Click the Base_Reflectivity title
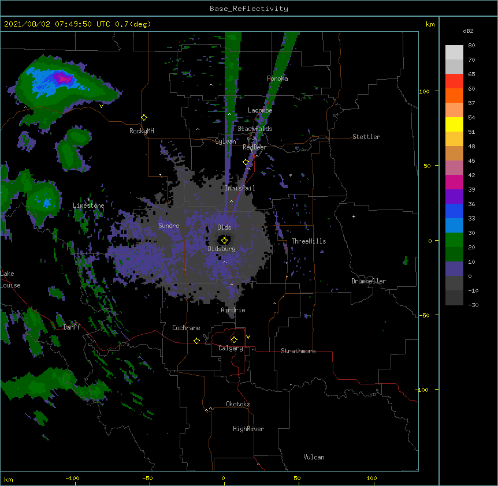 pos(249,9)
